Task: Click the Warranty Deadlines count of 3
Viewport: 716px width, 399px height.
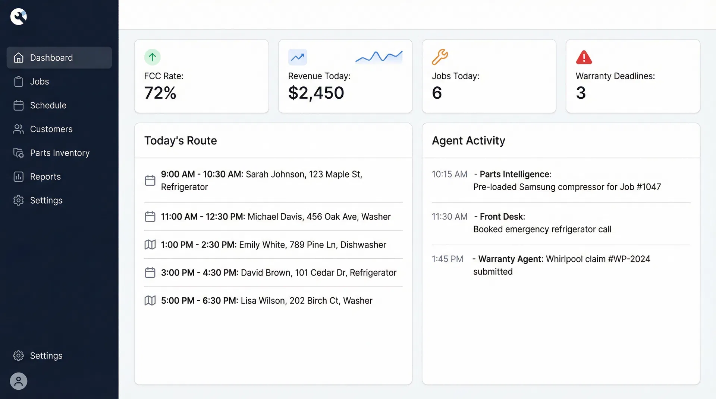Action: click(x=581, y=93)
